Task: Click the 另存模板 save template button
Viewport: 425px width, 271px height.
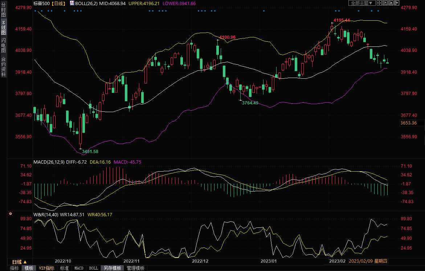Action: (x=112, y=268)
